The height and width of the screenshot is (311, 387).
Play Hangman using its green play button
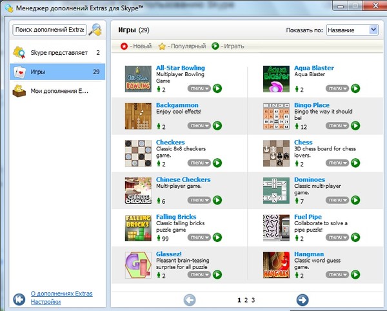355,274
